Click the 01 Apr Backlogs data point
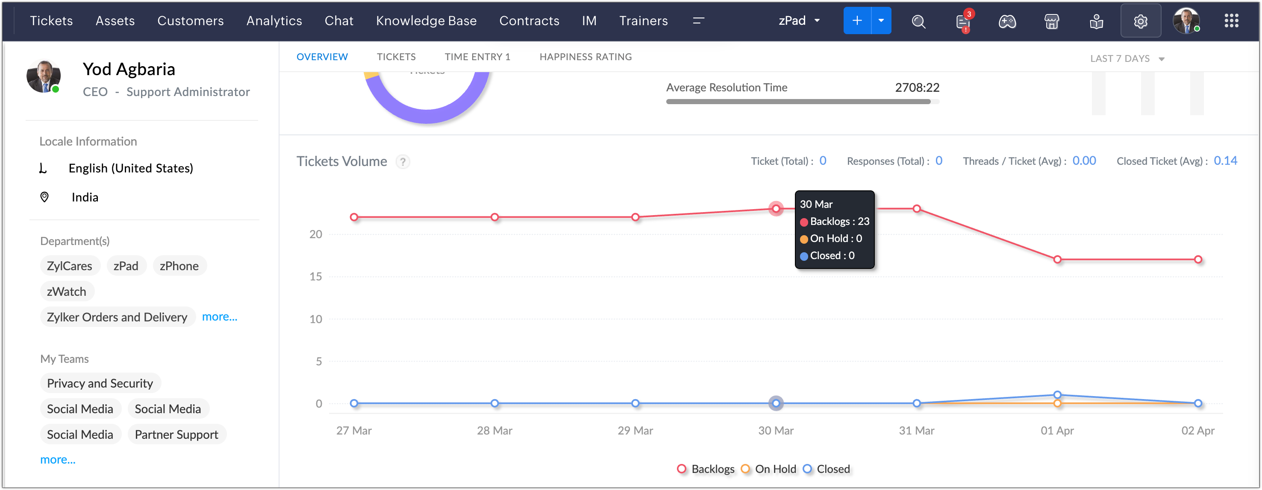This screenshot has width=1262, height=490. pyautogui.click(x=1057, y=260)
